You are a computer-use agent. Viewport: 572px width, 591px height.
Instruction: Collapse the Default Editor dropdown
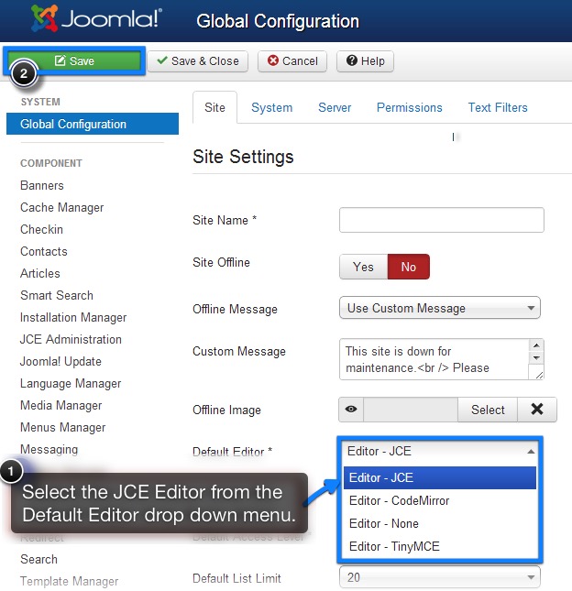[440, 451]
